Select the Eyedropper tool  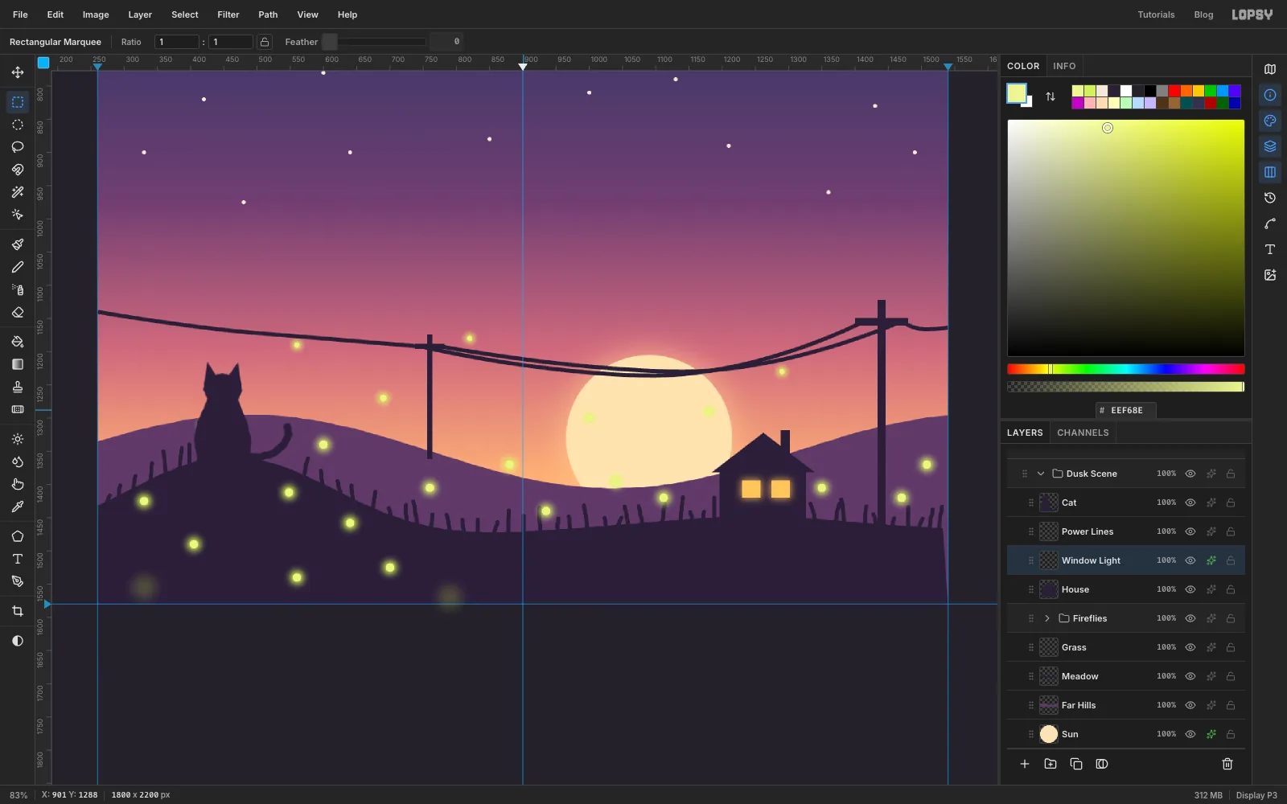point(18,507)
